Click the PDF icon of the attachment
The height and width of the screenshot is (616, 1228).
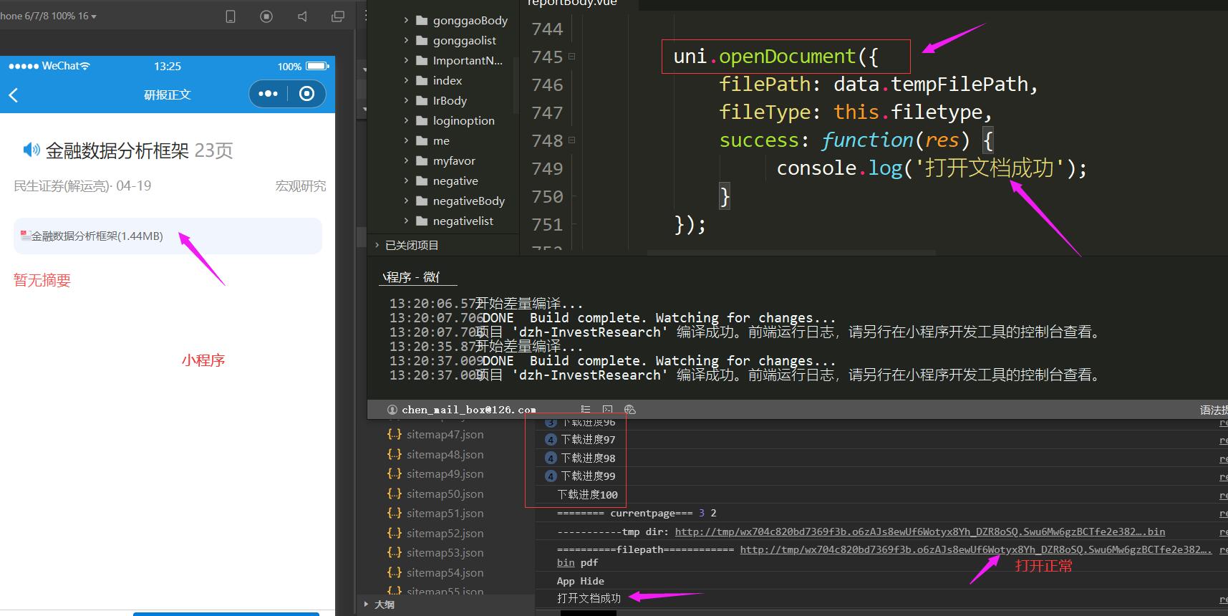click(25, 234)
